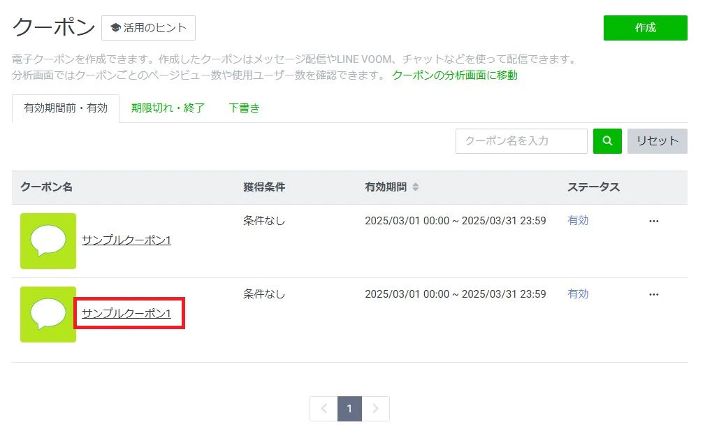The image size is (712, 434).
Task: Click 条件なし in second coupon row
Action: [x=264, y=294]
